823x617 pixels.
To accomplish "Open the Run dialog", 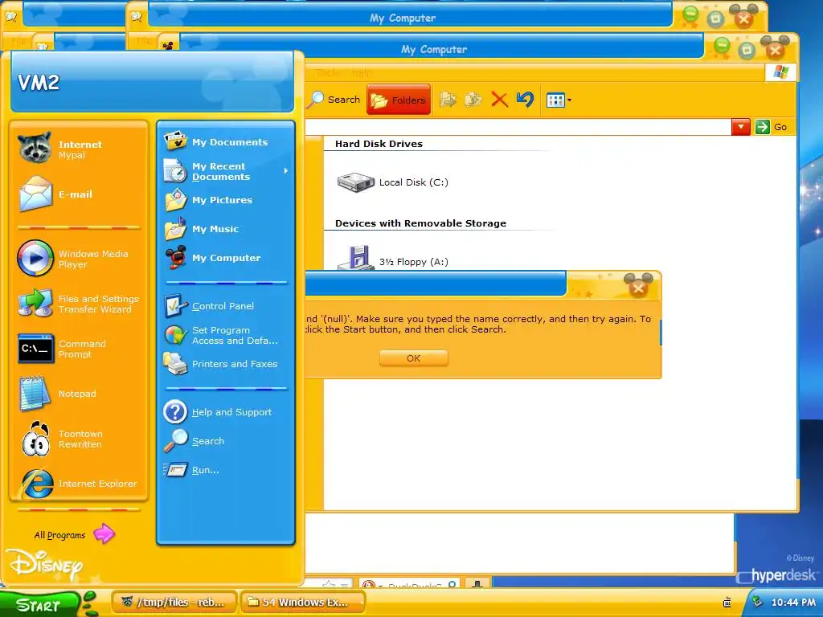I will click(226, 469).
